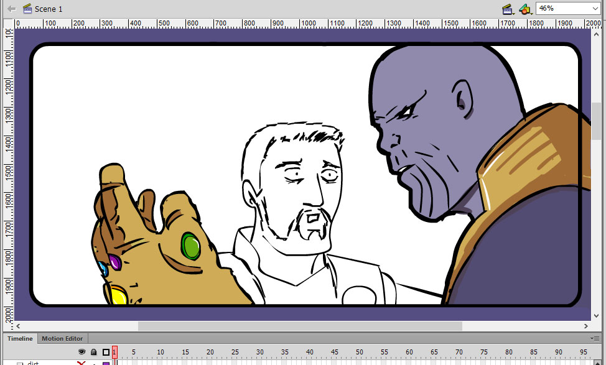Click the stage scroll left arrow

[18, 326]
